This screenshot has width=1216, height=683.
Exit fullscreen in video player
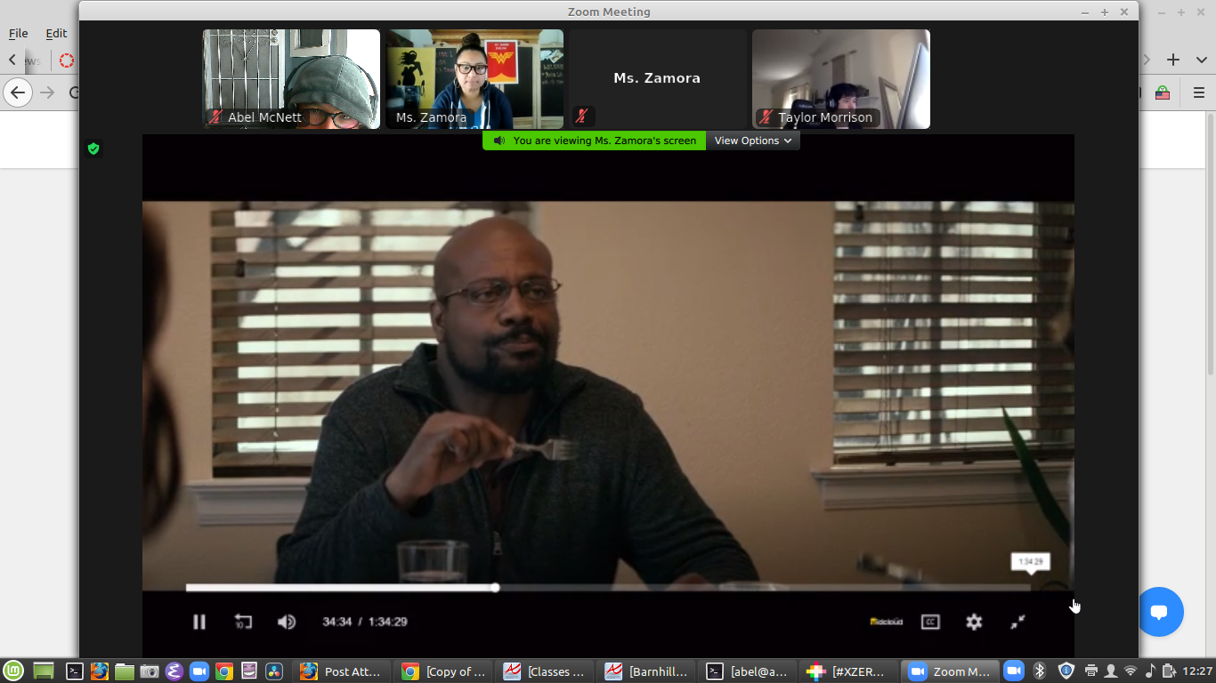1017,622
